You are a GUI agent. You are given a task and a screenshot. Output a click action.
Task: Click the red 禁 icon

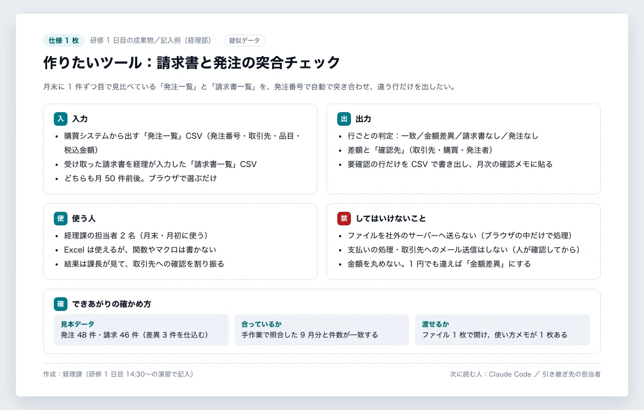344,219
